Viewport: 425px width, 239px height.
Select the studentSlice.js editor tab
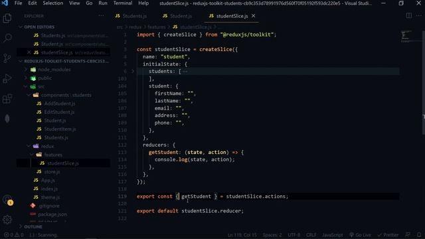pos(232,16)
